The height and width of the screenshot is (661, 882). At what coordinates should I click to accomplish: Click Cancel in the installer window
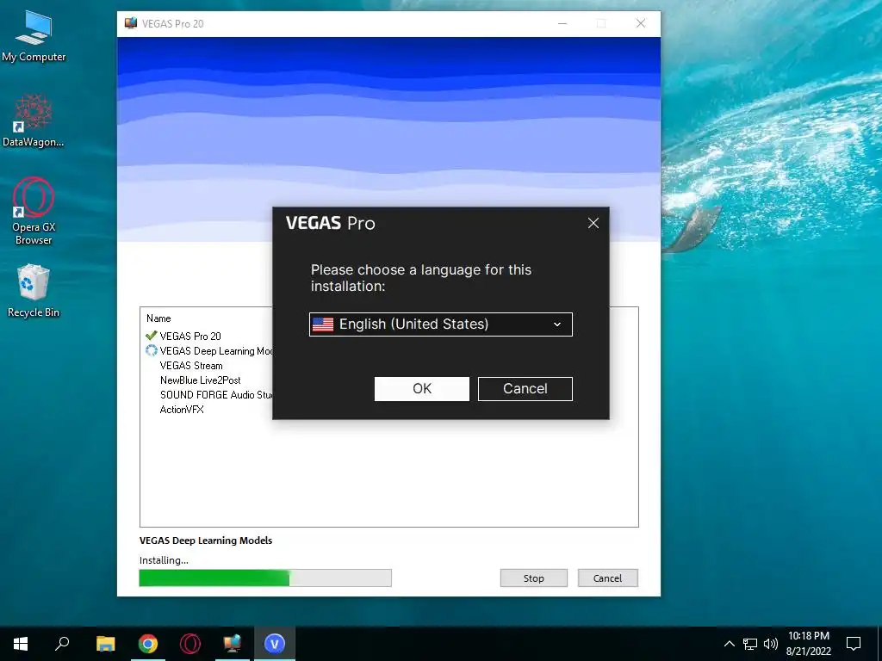(x=607, y=578)
